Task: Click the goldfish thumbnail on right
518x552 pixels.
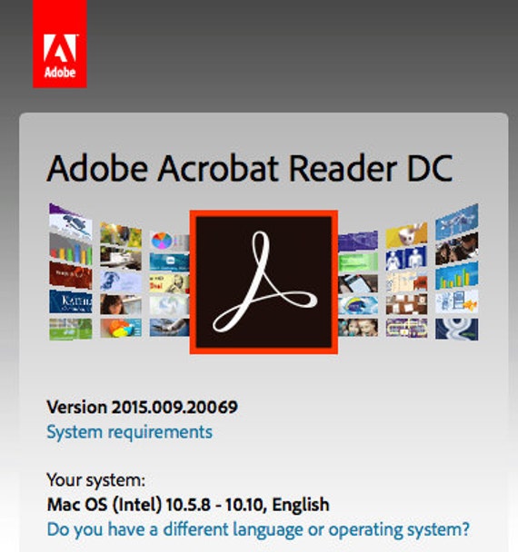Action: (457, 301)
